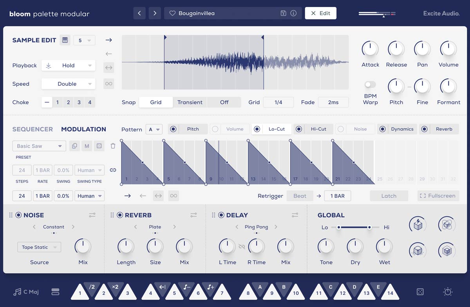
Task: Enable BPM Warp
Action: tap(369, 84)
